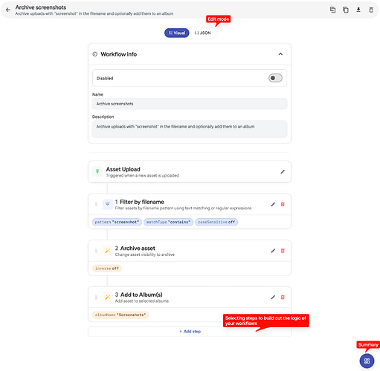Screen dimensions: 380x371
Task: Edit the Add to Album(s) step
Action: pos(273,298)
